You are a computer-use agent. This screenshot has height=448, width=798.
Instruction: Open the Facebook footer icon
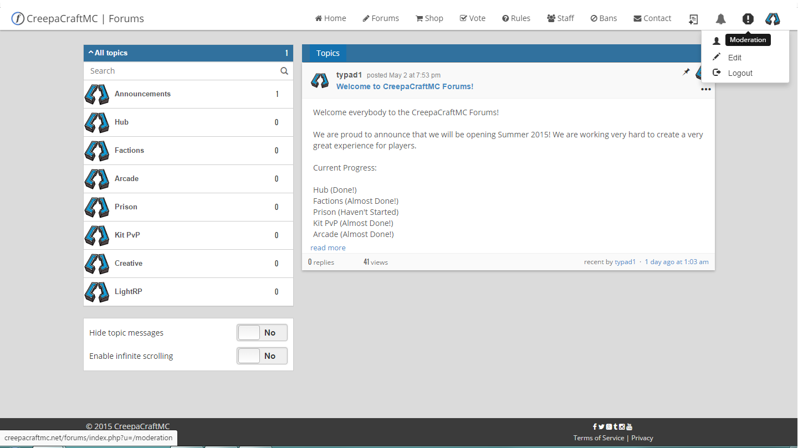595,426
